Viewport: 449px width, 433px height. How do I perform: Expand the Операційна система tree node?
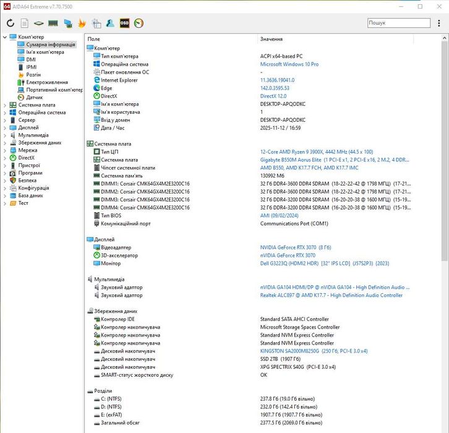[4, 113]
